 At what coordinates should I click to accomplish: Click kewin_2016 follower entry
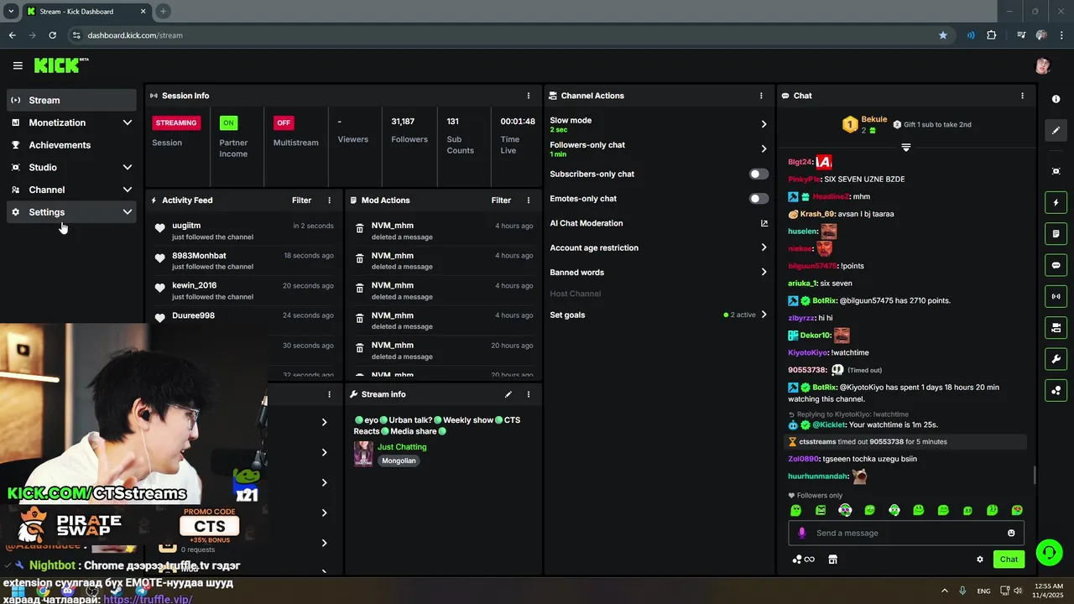(194, 285)
